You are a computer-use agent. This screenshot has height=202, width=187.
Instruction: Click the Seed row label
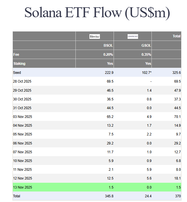click(x=17, y=72)
